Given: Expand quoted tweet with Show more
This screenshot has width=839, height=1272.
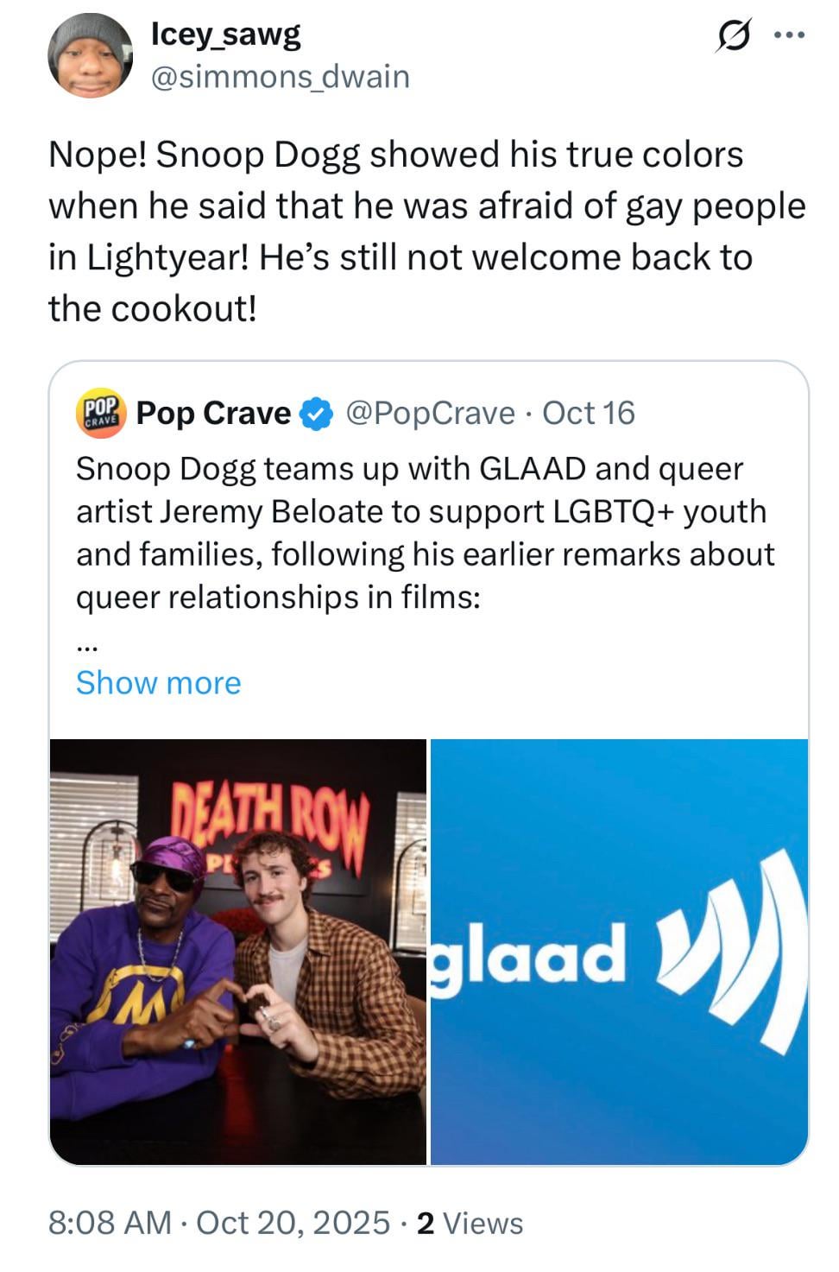Looking at the screenshot, I should 159,682.
